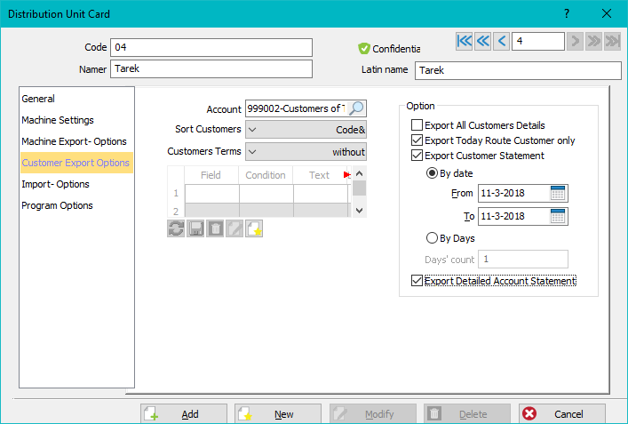Screen dimensions: 628x424
Task: Click the Delete button
Action: point(467,413)
